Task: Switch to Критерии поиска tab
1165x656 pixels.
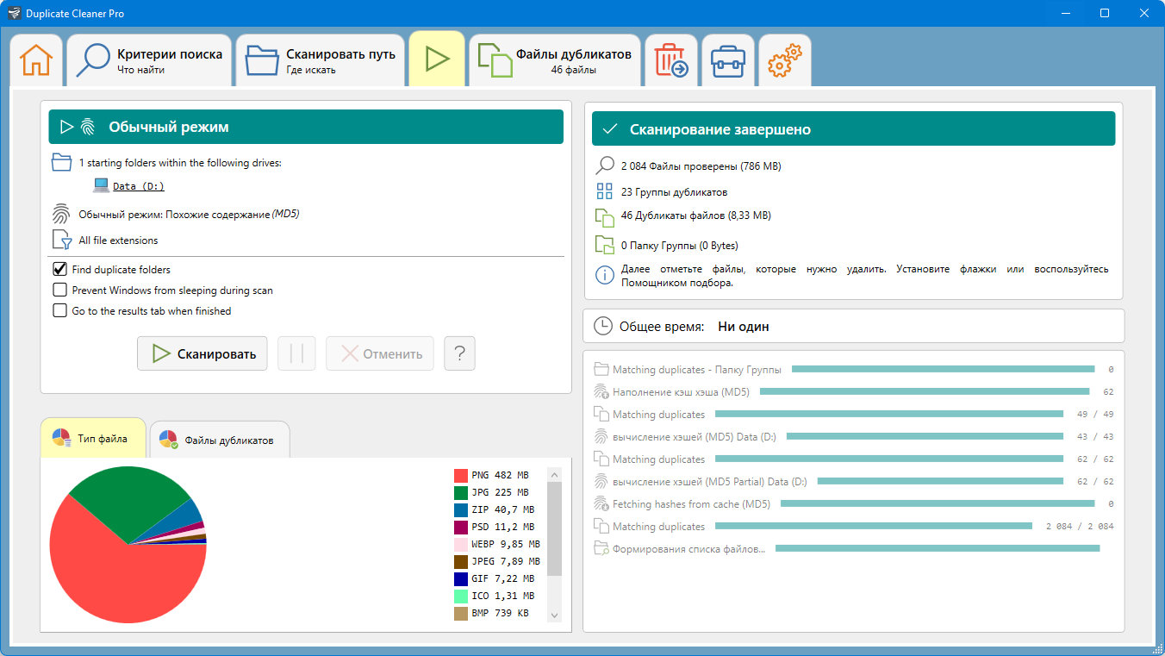Action: click(149, 60)
